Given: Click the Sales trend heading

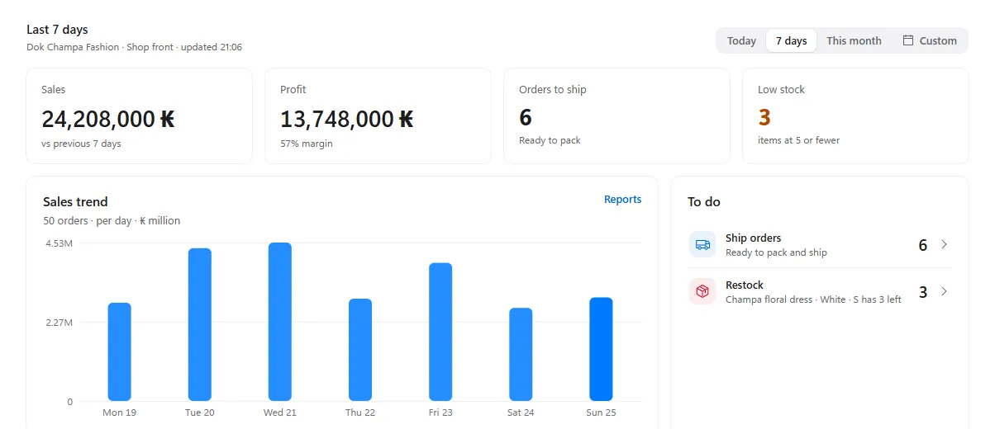Looking at the screenshot, I should (x=75, y=201).
